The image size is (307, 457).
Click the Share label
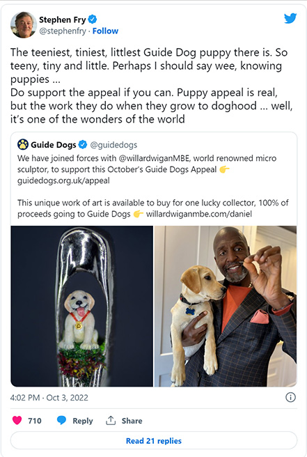132,421
